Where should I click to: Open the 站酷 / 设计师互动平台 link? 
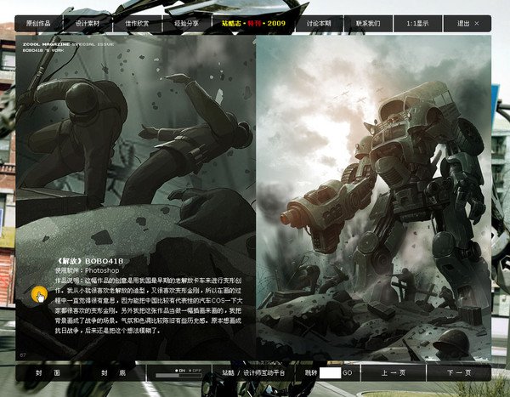(x=253, y=373)
